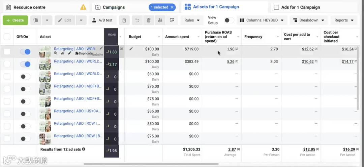The height and width of the screenshot is (167, 364).
Task: Click the charts icon under first ad set
Action: 63,53
